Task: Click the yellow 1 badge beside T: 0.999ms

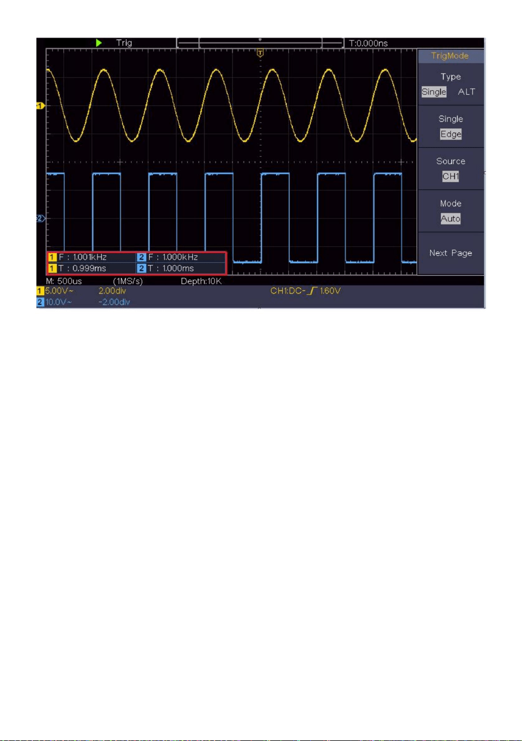Action: (52, 268)
